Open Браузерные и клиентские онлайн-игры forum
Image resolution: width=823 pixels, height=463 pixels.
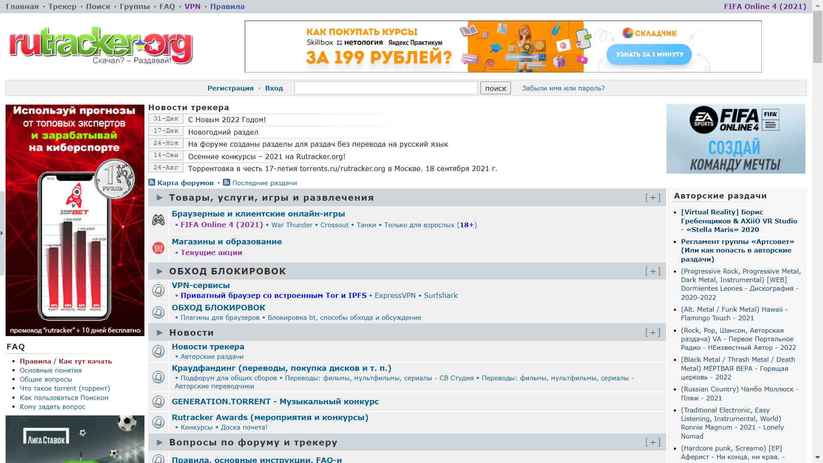[258, 214]
